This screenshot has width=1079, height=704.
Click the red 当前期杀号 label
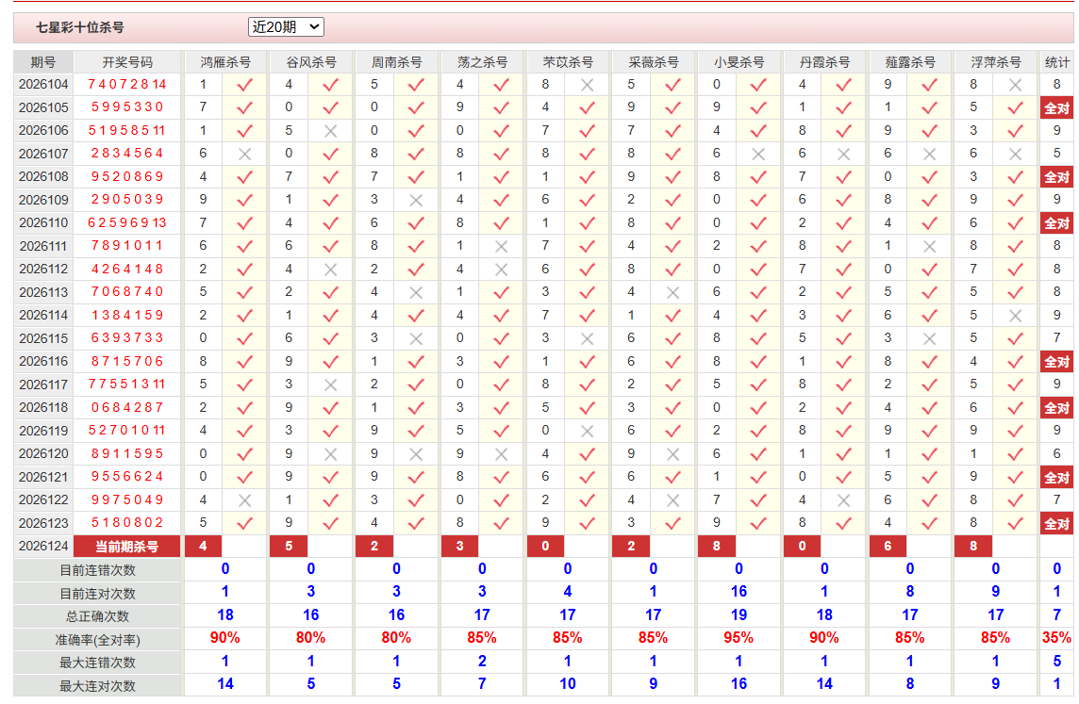(x=127, y=547)
